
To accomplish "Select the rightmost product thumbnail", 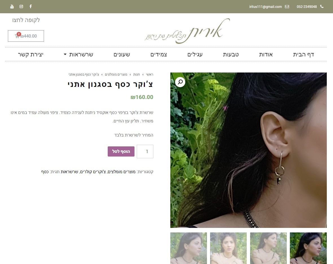I will tap(308, 248).
